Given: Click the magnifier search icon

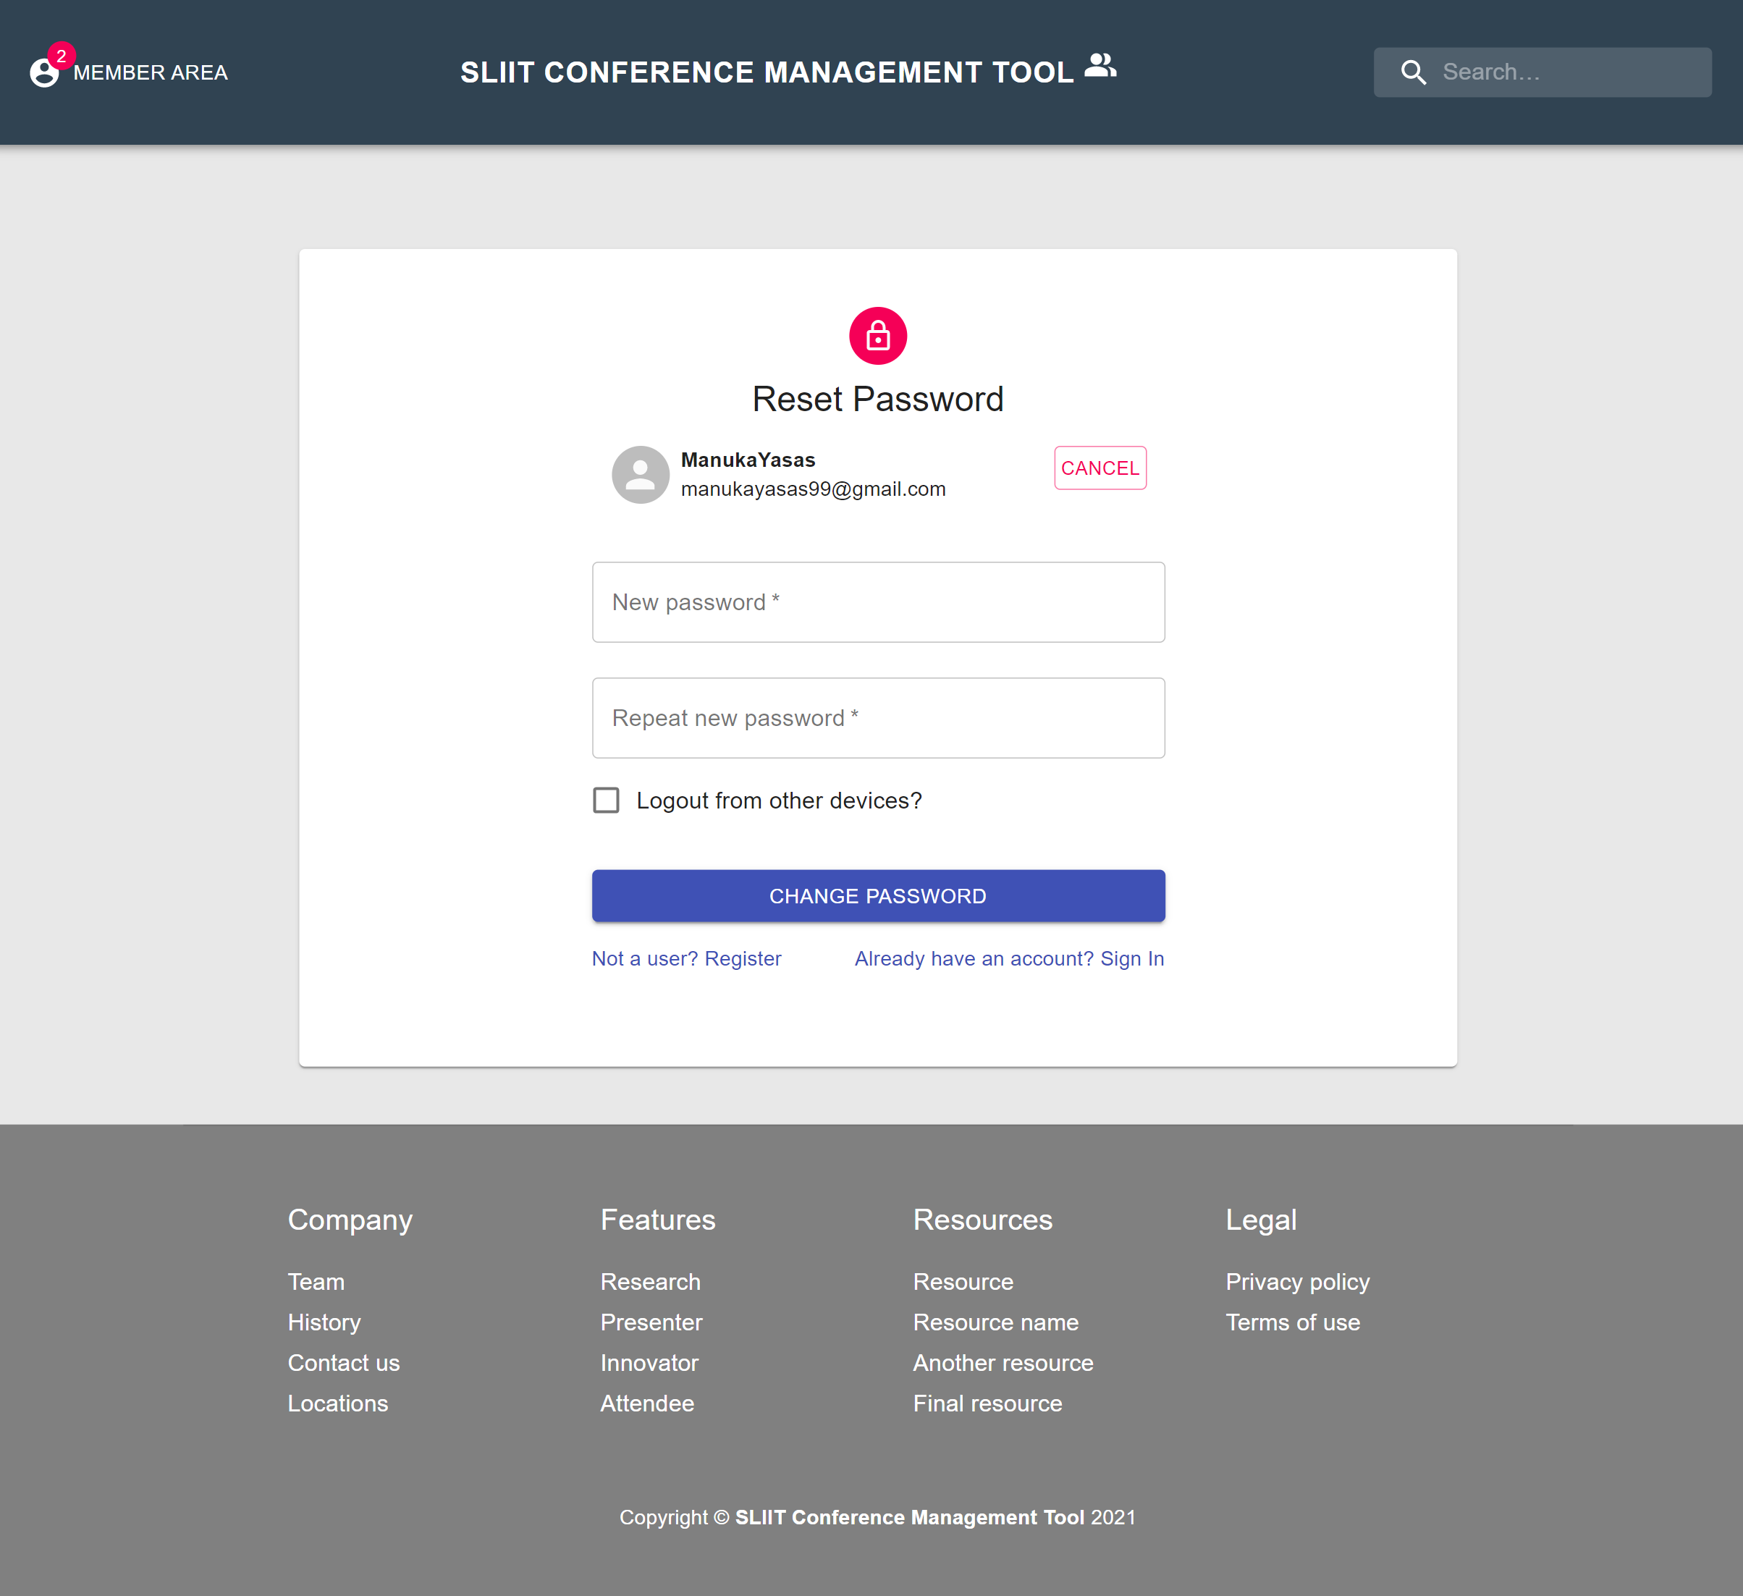Looking at the screenshot, I should [x=1414, y=72].
